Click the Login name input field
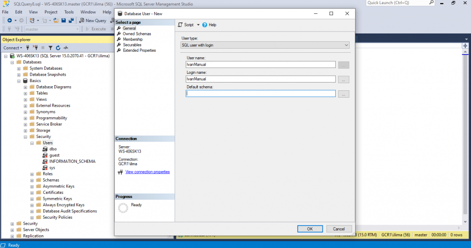Screen dimensions: 471x248 click(x=260, y=79)
